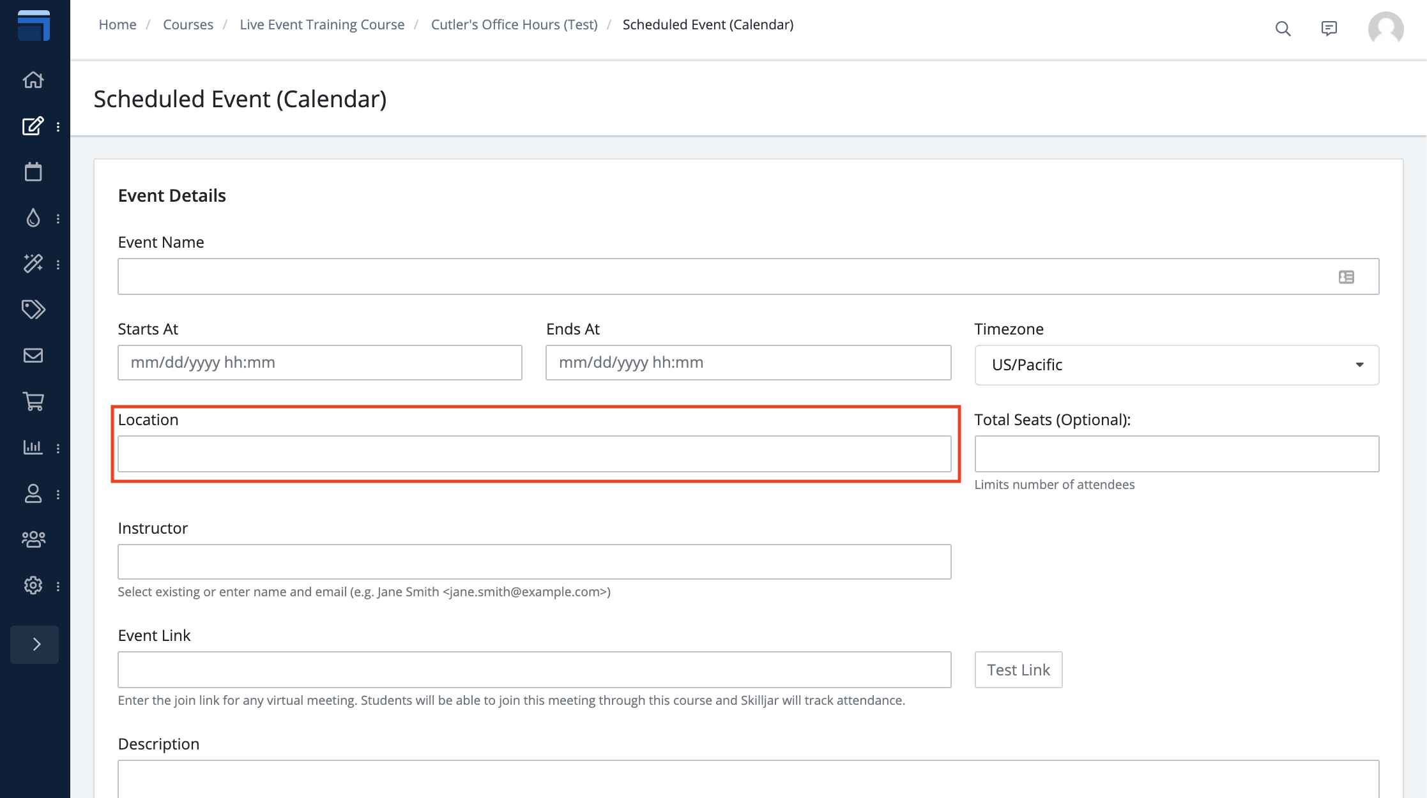Image resolution: width=1427 pixels, height=798 pixels.
Task: Open the shopping cart icon in sidebar
Action: coord(33,402)
